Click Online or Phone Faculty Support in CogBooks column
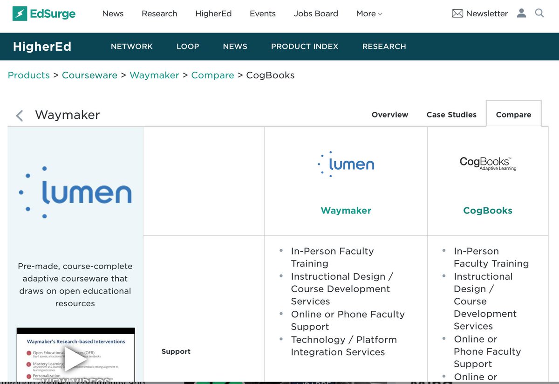Viewport: 559px width, 384px height. pyautogui.click(x=487, y=351)
